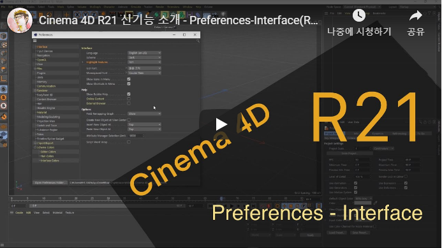Select Interface in the Preferences tree
Image resolution: width=442 pixels, height=248 pixels.
click(x=42, y=47)
